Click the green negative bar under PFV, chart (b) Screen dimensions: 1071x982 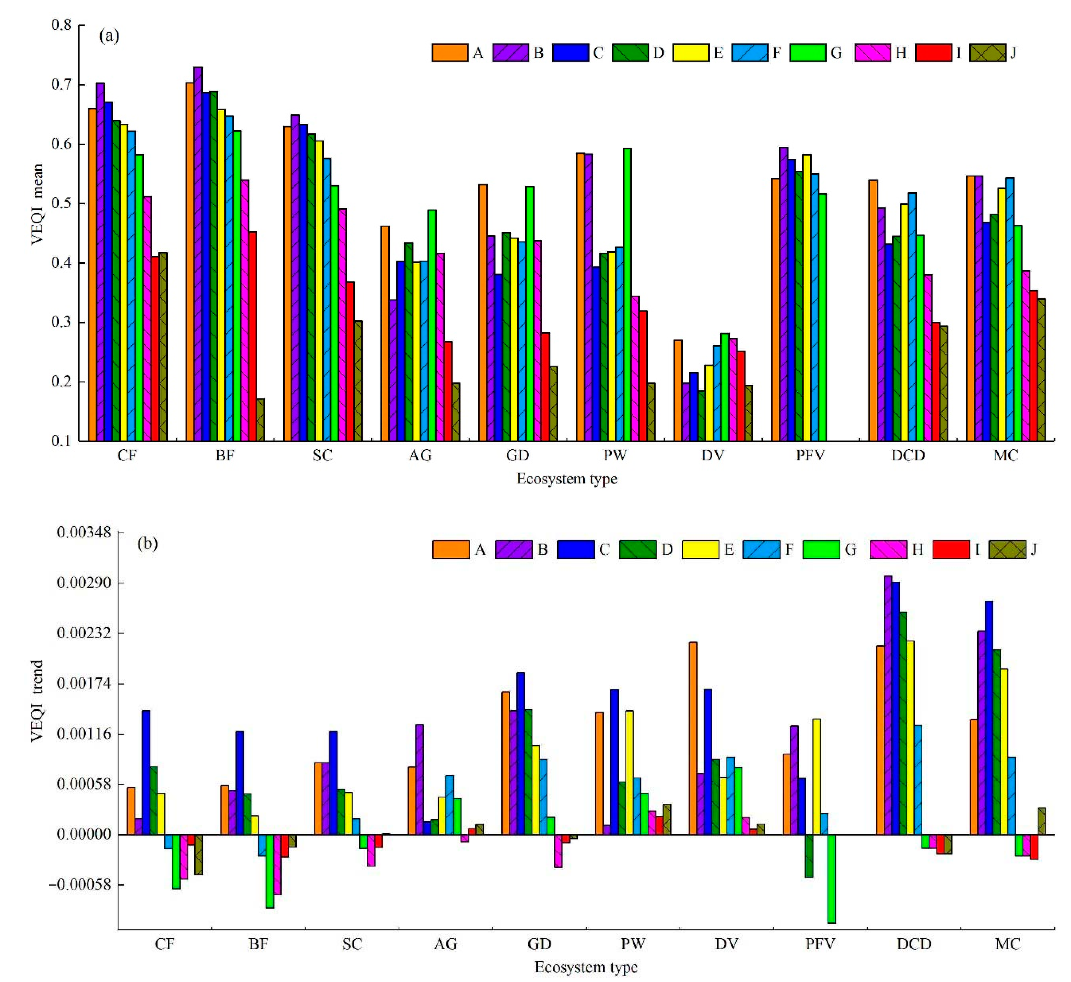pos(832,878)
